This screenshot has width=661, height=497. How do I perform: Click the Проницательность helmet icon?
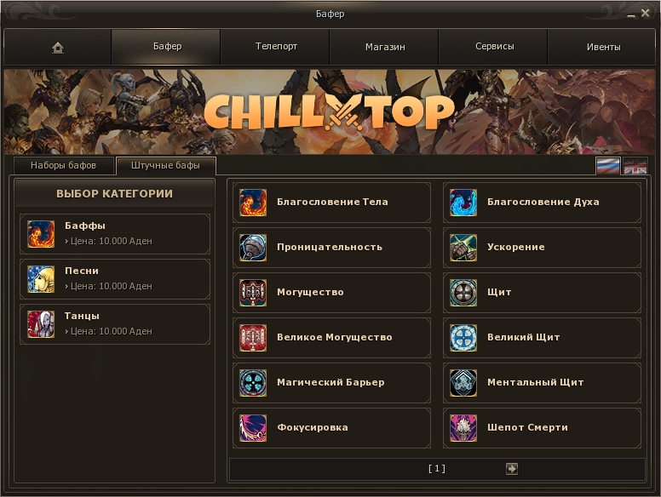253,248
